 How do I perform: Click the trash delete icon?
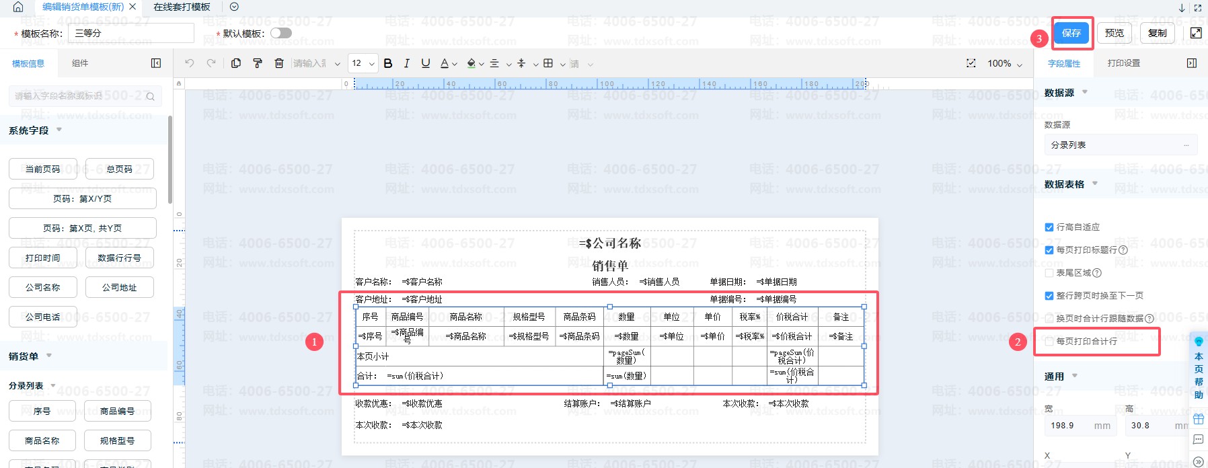click(279, 63)
